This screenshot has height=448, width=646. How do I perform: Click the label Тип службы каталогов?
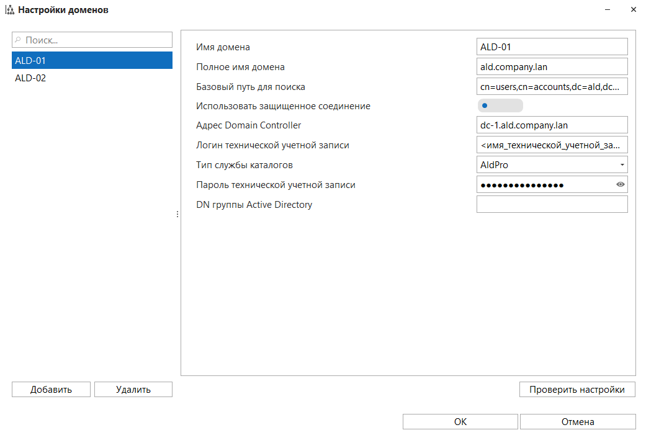[x=244, y=165]
